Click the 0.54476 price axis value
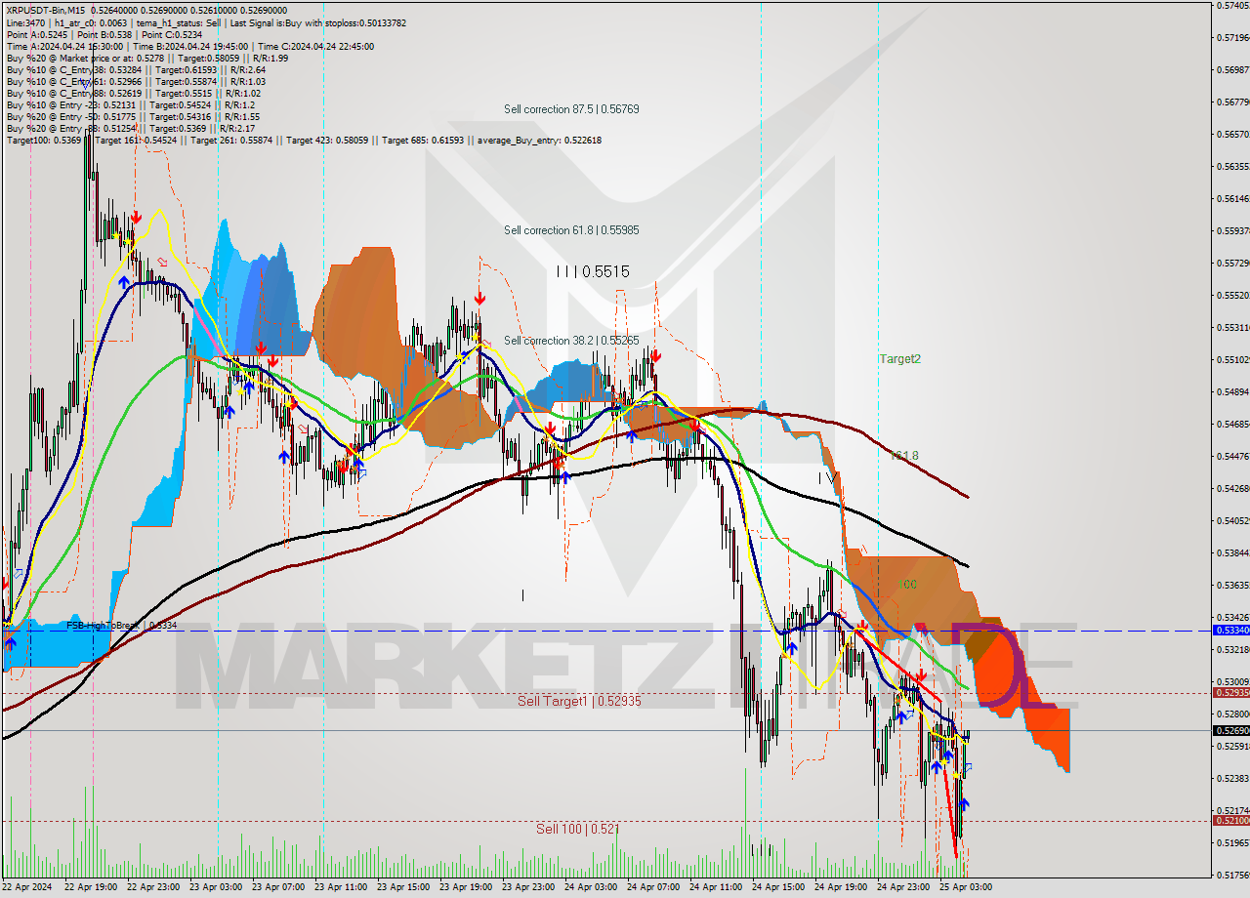 point(1232,456)
